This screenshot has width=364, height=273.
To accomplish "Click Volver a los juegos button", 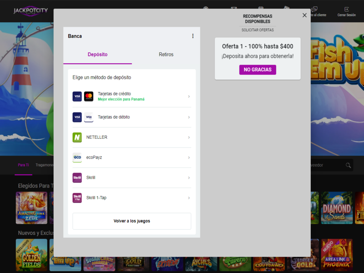I will 131,221.
